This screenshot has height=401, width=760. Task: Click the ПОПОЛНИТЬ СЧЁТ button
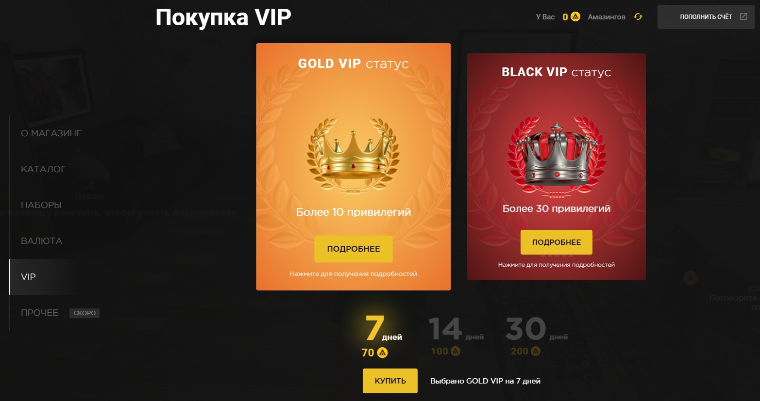tap(706, 17)
